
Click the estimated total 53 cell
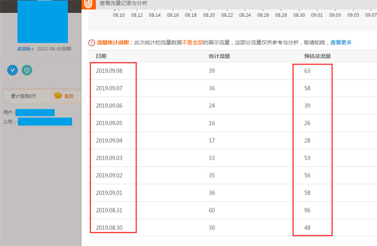(307, 158)
